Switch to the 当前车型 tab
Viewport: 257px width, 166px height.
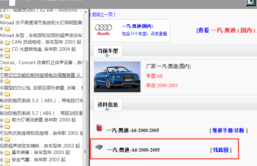(108, 51)
